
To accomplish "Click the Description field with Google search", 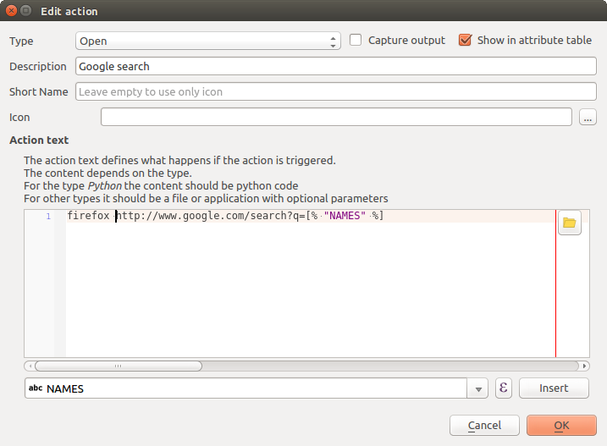I will click(335, 66).
